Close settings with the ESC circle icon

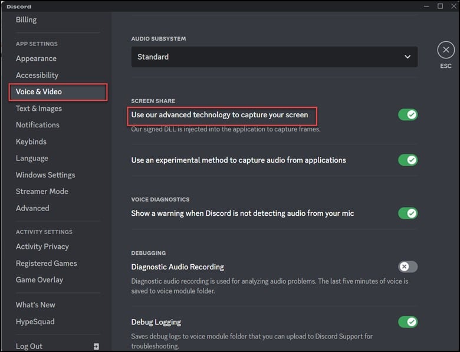(x=445, y=51)
